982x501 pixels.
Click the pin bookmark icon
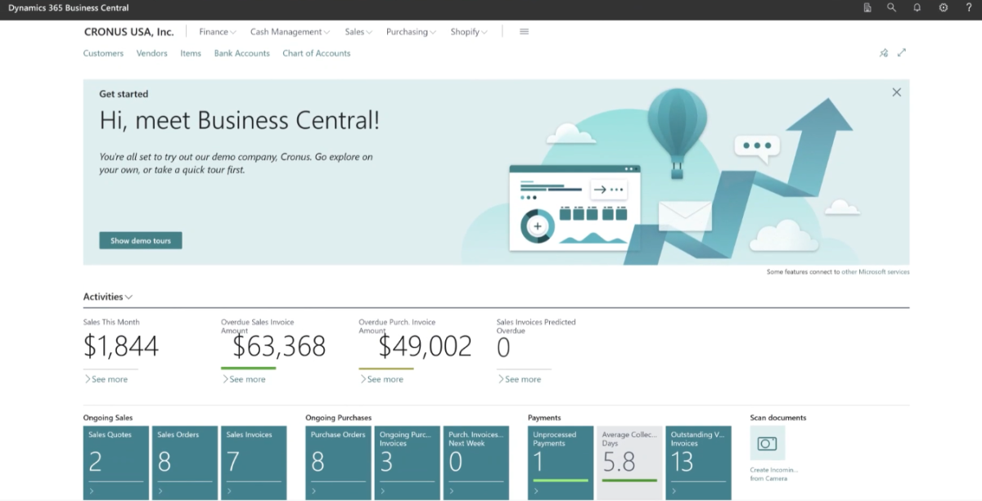click(883, 53)
